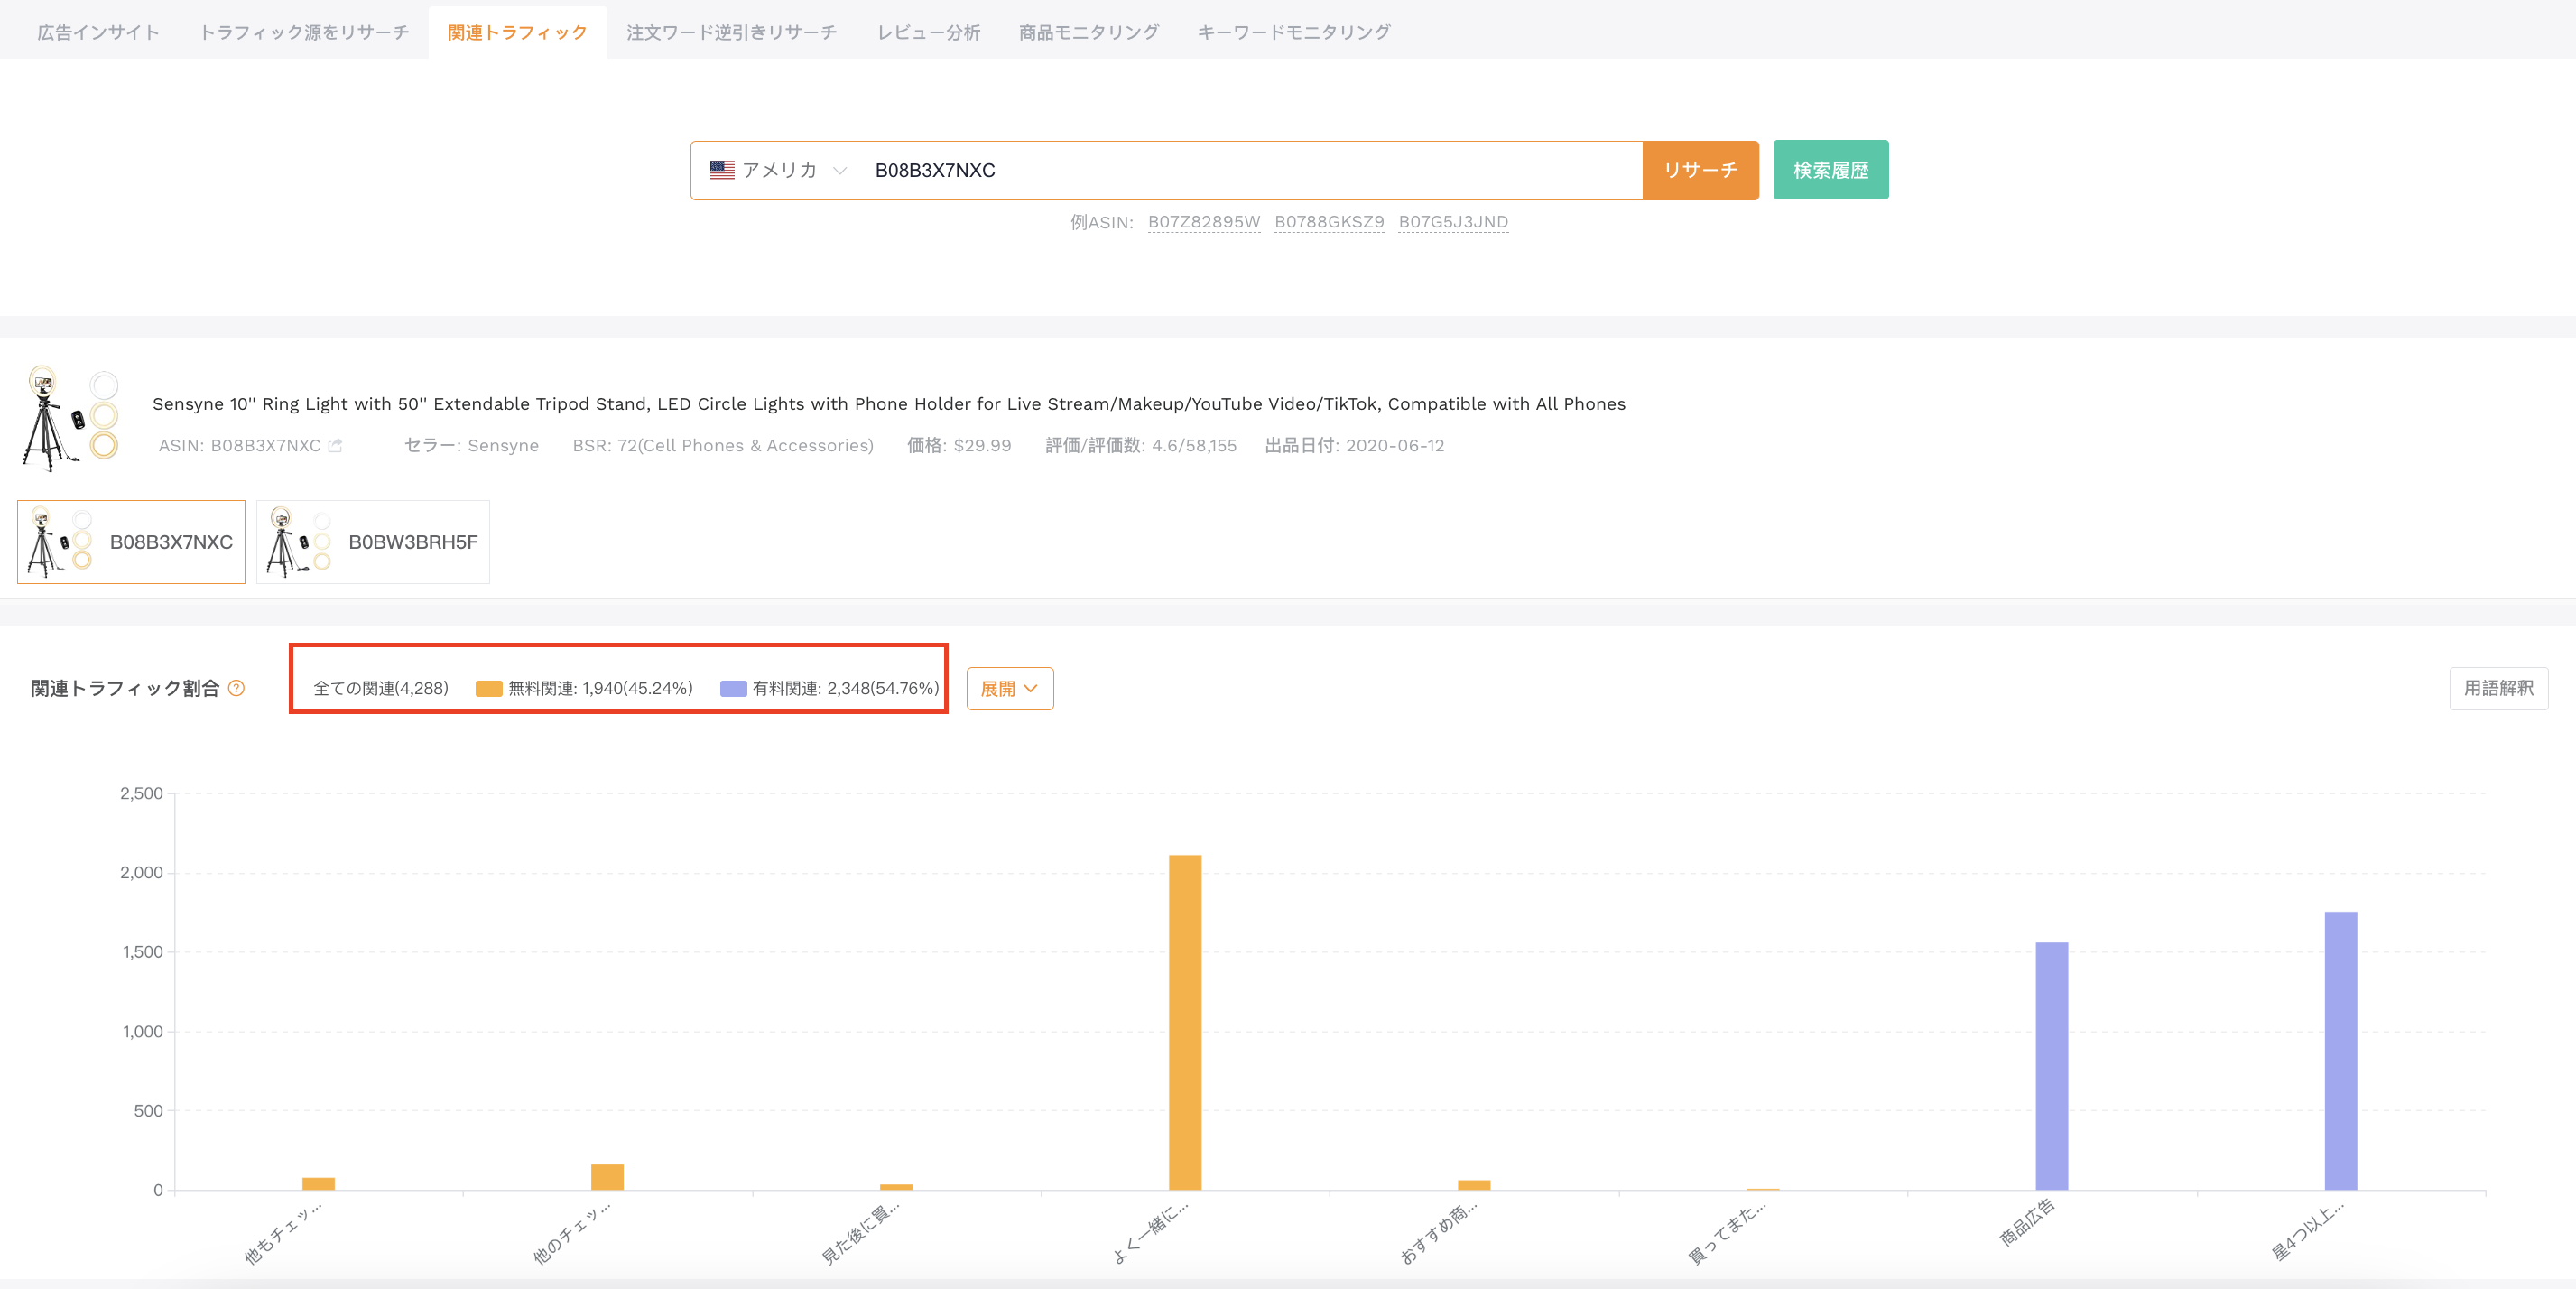Click the help icon beside 関連トラフィック割合

(x=236, y=688)
